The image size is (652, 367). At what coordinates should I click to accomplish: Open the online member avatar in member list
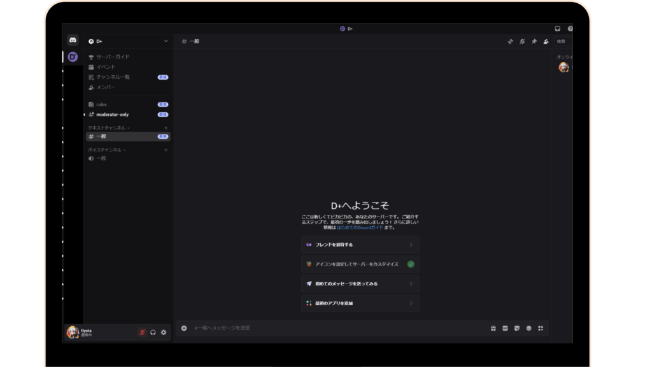[563, 67]
